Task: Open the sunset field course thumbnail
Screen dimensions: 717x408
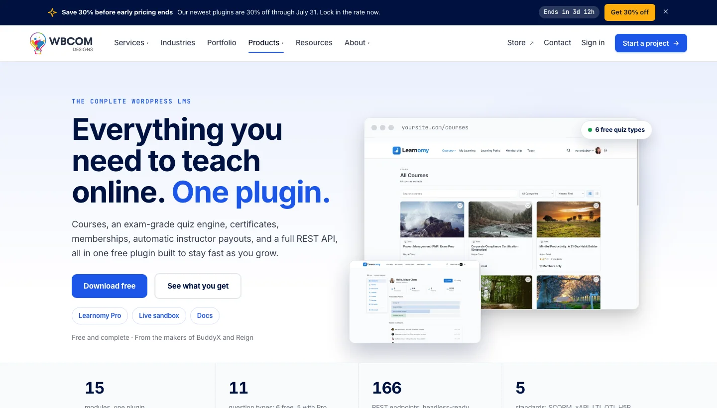Action: [x=569, y=219]
